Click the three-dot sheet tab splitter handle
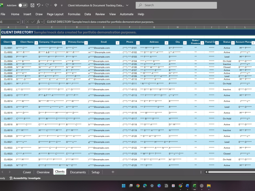This screenshot has width=255, height=191. 201,172
